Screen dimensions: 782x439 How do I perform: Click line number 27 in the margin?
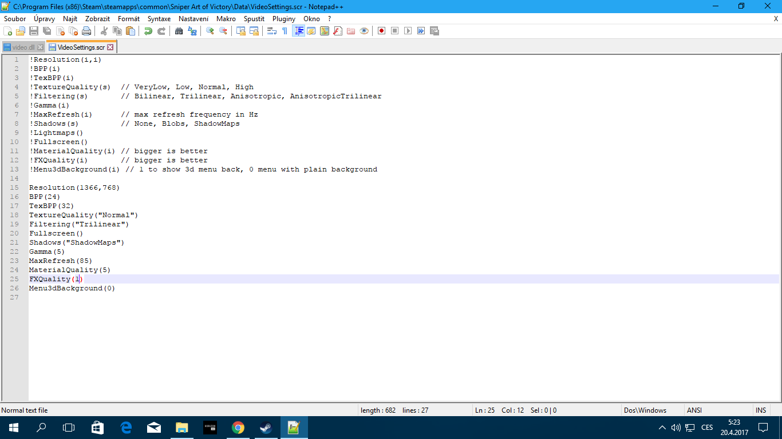[x=14, y=297]
